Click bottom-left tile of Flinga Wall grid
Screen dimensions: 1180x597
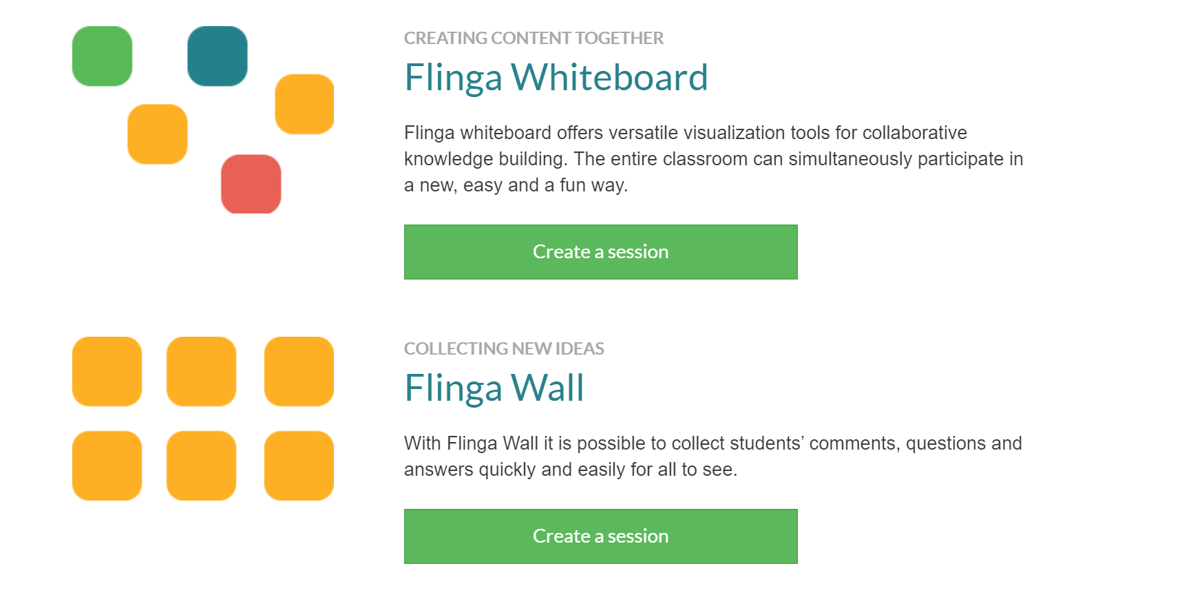(x=107, y=465)
